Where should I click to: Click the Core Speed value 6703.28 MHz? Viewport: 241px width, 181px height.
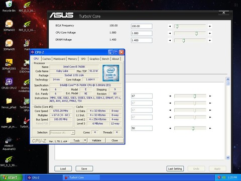[x=61, y=111]
